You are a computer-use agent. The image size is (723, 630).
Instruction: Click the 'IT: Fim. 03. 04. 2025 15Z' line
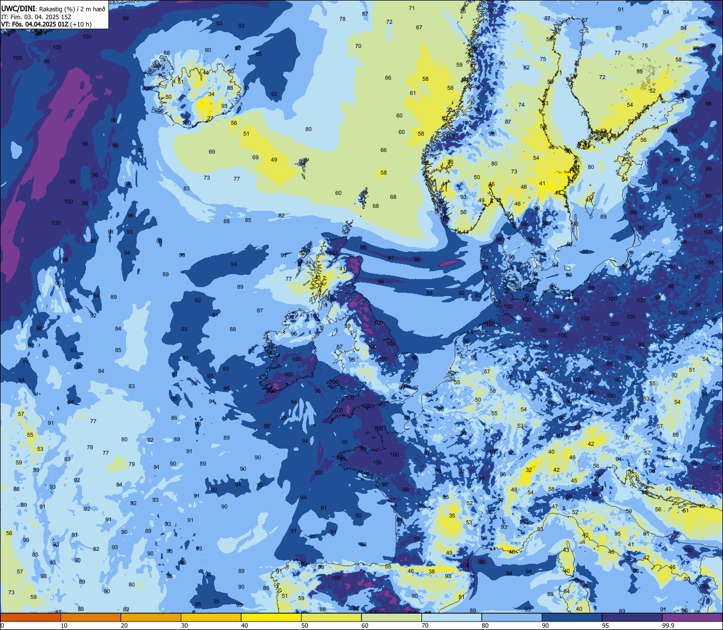pyautogui.click(x=36, y=16)
